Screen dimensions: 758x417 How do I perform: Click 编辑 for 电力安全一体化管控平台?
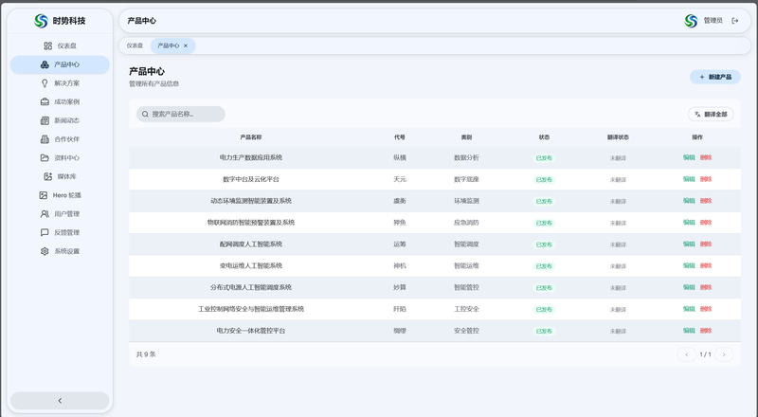click(689, 331)
